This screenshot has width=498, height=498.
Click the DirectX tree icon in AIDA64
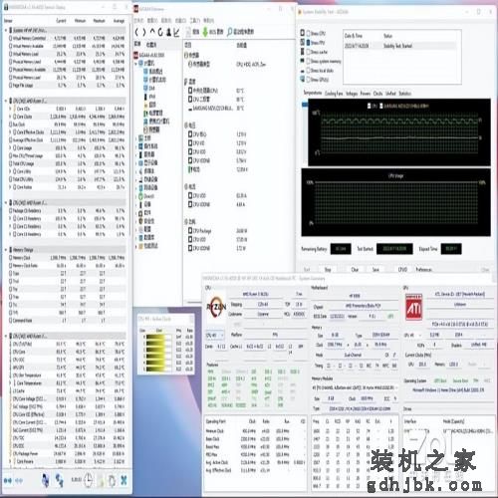point(140,196)
